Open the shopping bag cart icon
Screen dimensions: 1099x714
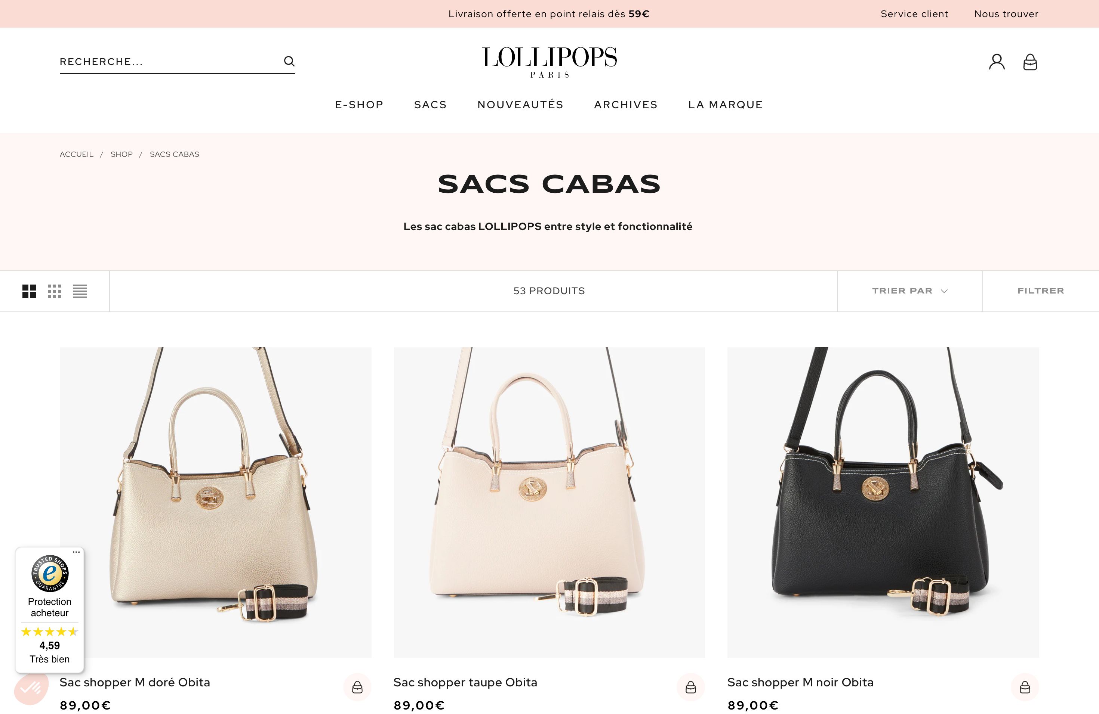click(x=1030, y=62)
